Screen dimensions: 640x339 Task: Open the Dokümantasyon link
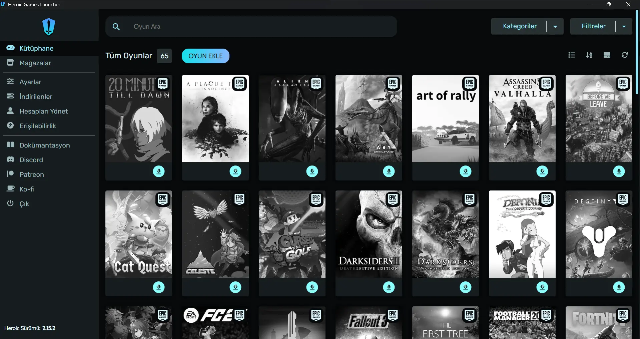pos(49,145)
